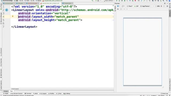Open the Resource Manager side tab
171x96 pixels.
pos(1,18)
